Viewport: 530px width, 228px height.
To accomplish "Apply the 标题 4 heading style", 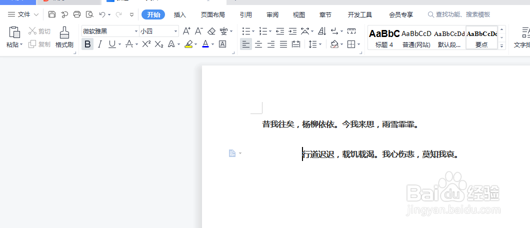I will tap(384, 38).
